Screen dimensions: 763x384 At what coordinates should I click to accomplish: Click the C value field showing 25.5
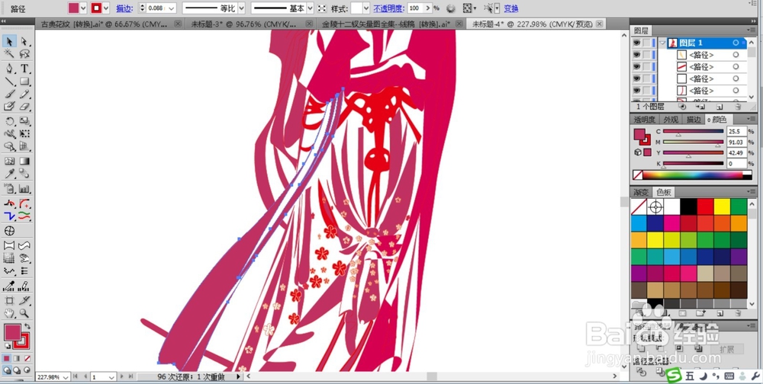point(737,131)
